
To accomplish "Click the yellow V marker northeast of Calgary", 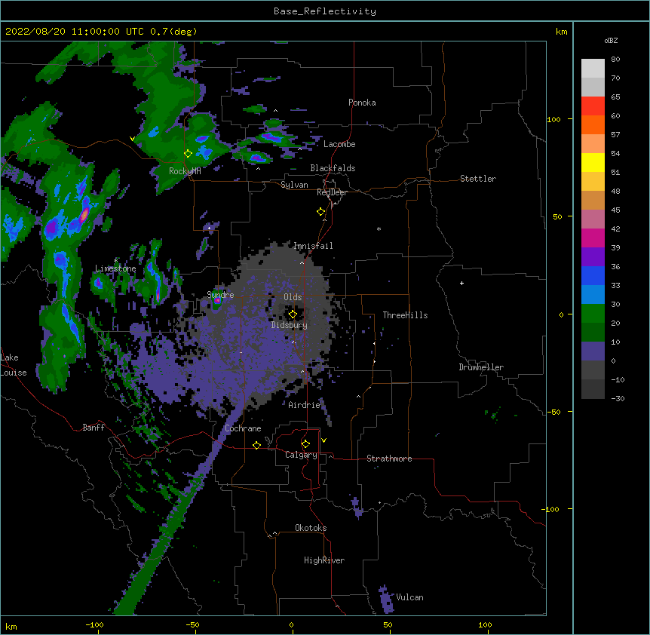I will tap(323, 440).
